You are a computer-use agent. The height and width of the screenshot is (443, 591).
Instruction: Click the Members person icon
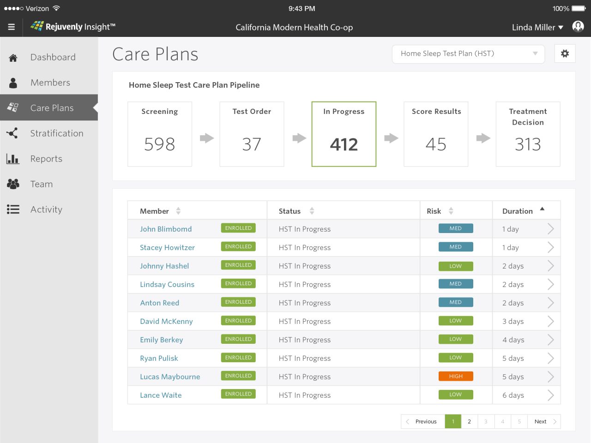point(13,83)
